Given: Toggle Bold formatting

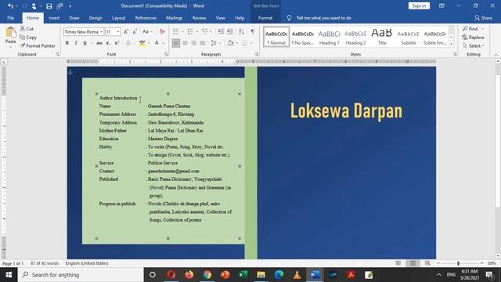Looking at the screenshot, I should click(67, 43).
